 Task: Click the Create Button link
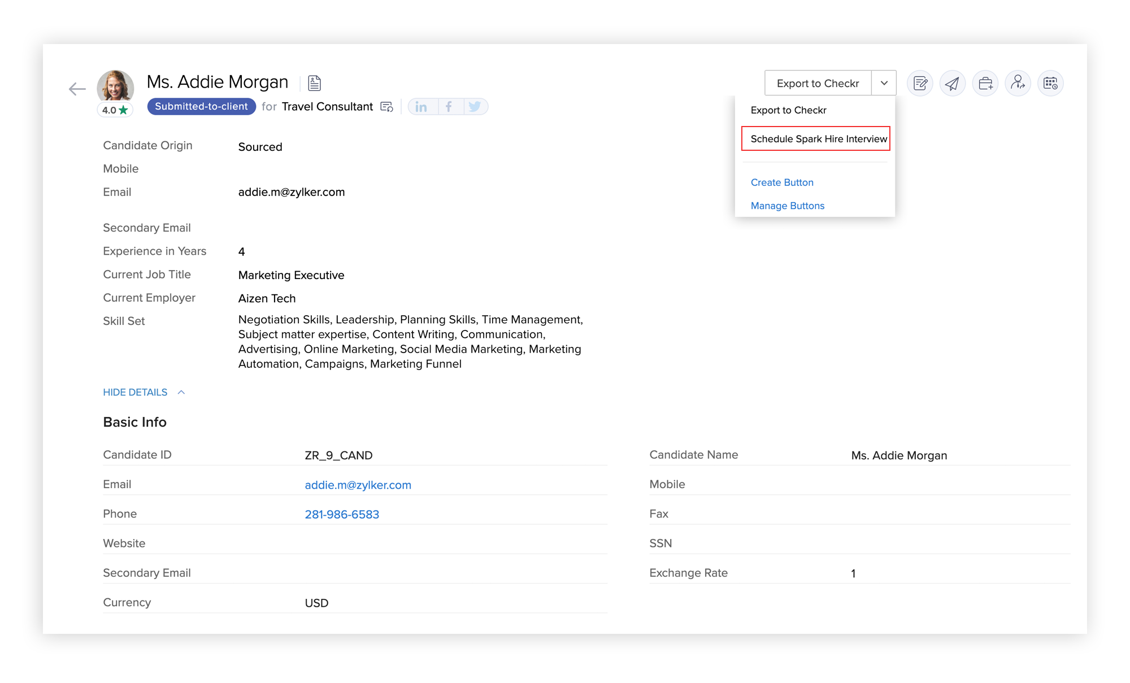782,182
